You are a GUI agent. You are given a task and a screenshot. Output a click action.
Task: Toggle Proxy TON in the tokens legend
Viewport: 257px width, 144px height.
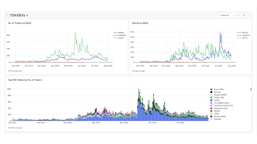point(217,89)
